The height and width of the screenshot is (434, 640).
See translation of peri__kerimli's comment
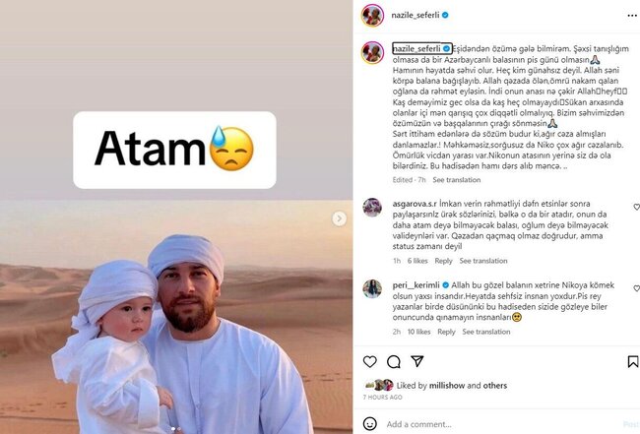click(x=486, y=332)
